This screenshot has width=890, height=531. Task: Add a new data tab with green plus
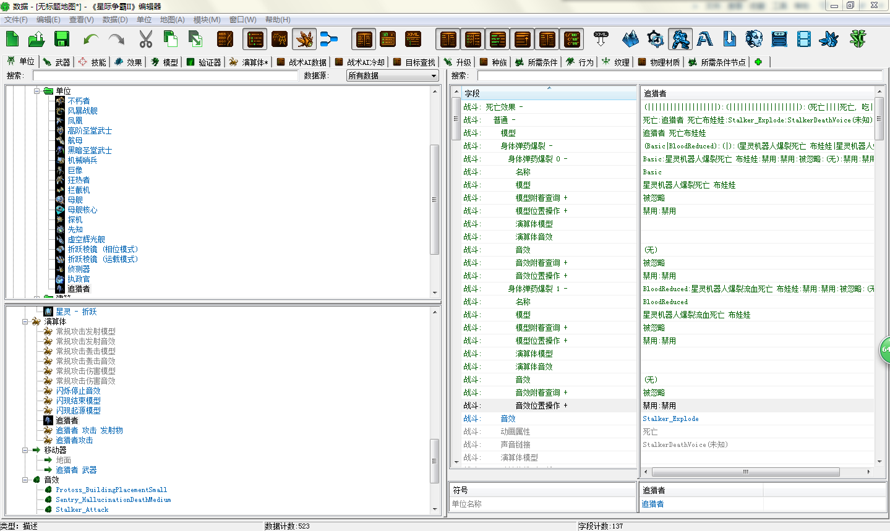758,62
